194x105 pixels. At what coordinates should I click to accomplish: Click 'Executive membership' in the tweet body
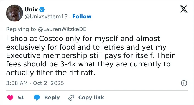point(47,56)
